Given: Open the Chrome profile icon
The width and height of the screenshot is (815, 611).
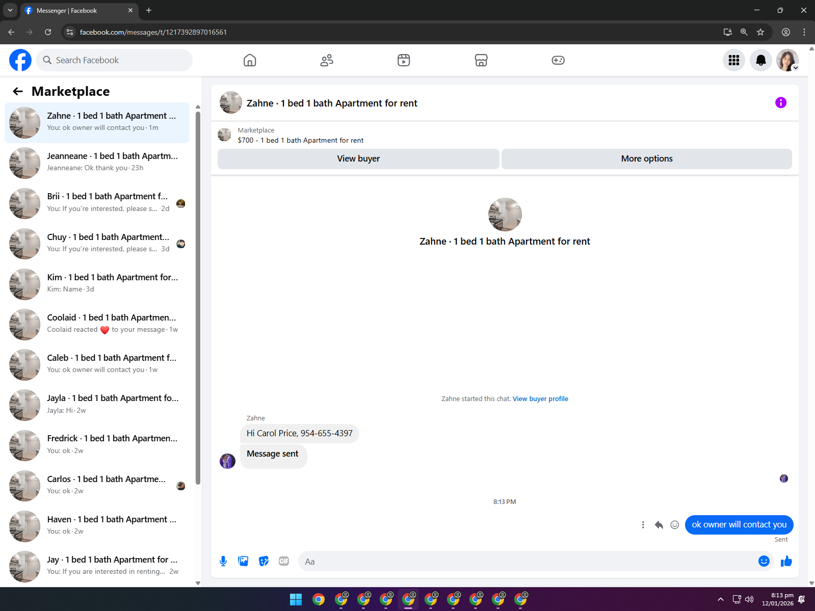Looking at the screenshot, I should (786, 32).
